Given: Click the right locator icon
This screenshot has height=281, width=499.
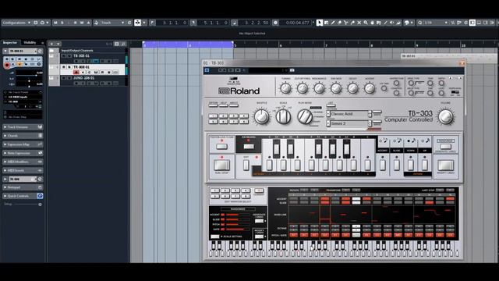Looking at the screenshot, I should tap(193, 23).
